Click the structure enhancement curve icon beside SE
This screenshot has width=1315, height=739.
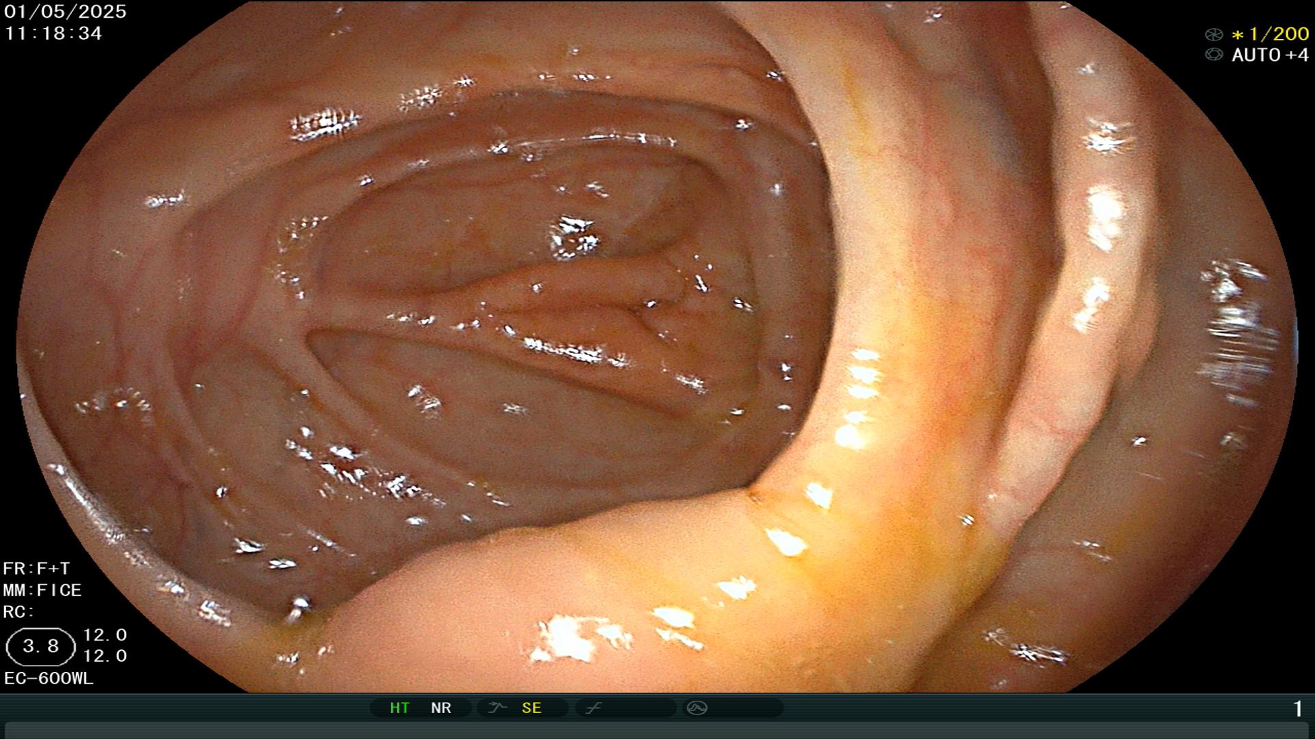pyautogui.click(x=497, y=708)
